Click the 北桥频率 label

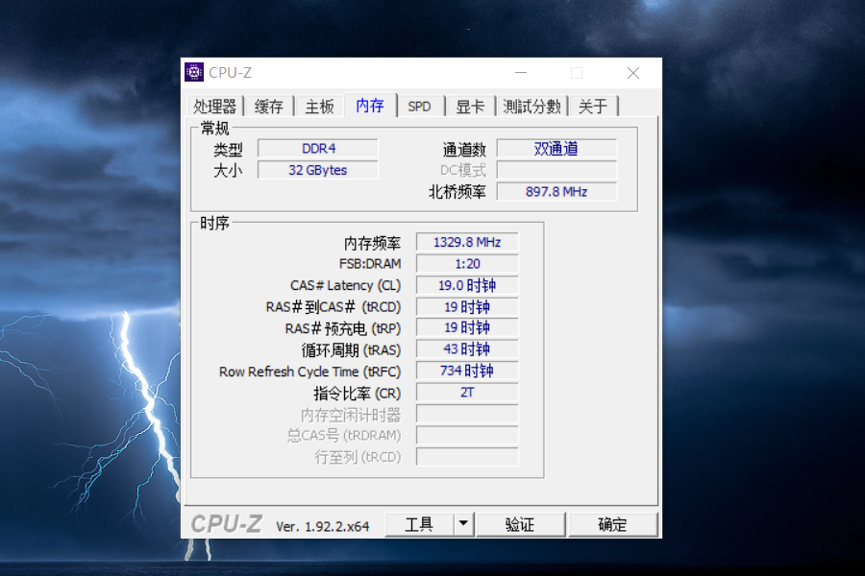click(457, 192)
